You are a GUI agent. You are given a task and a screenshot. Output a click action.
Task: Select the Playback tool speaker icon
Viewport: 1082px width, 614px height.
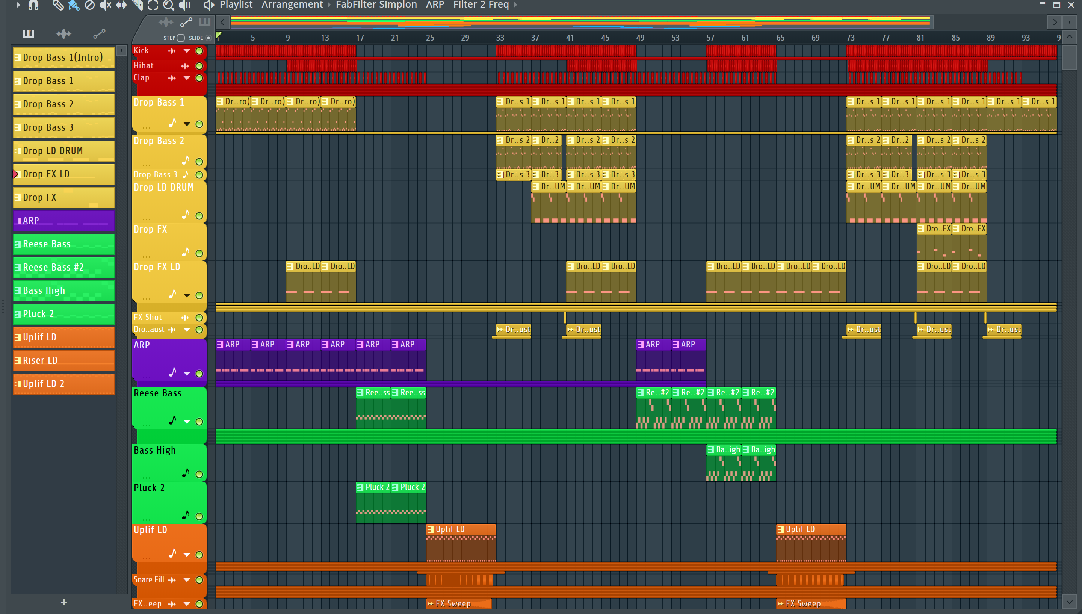coord(184,5)
